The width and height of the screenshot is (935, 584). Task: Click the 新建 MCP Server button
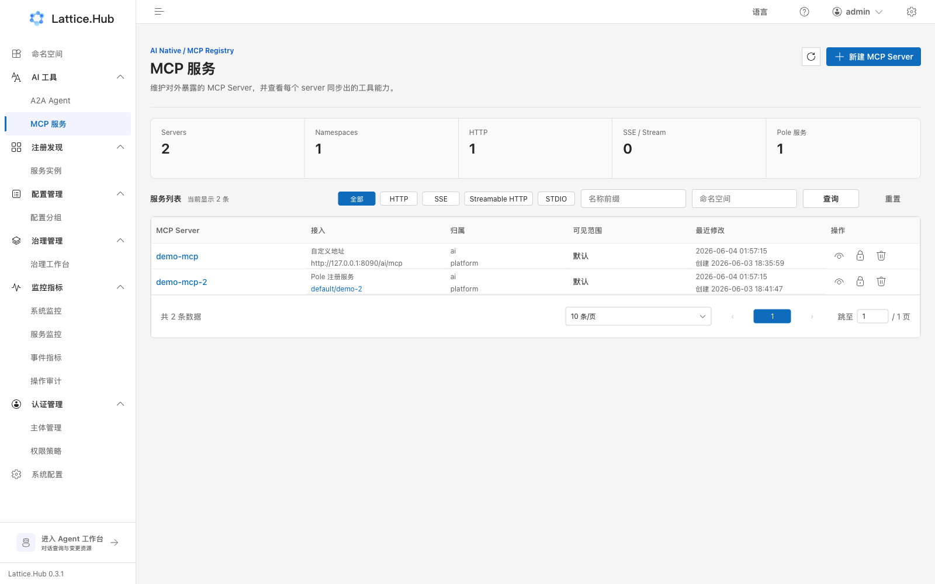pos(873,57)
